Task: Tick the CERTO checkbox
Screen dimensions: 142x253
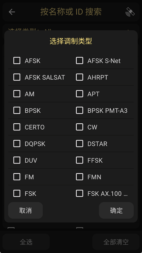Action: 17,127
